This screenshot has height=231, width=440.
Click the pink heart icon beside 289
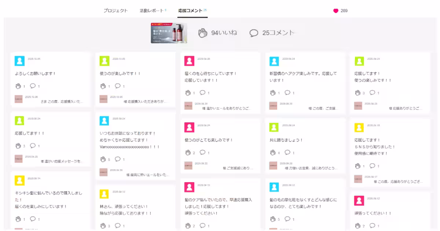click(335, 11)
